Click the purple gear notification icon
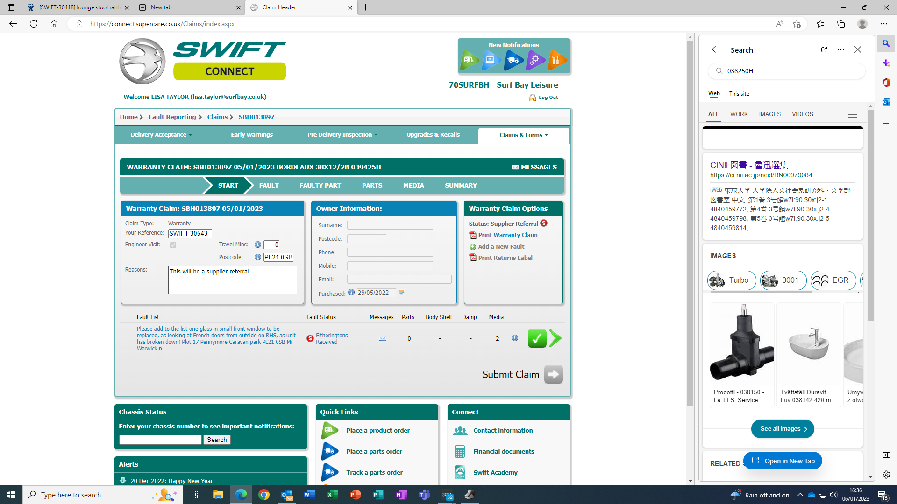This screenshot has height=504, width=897. pyautogui.click(x=535, y=60)
